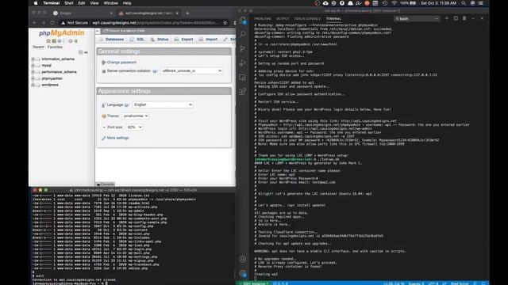Screen dimensions: 508x285
Task: Kill terminal with trash icon
Action: [x=464, y=19]
